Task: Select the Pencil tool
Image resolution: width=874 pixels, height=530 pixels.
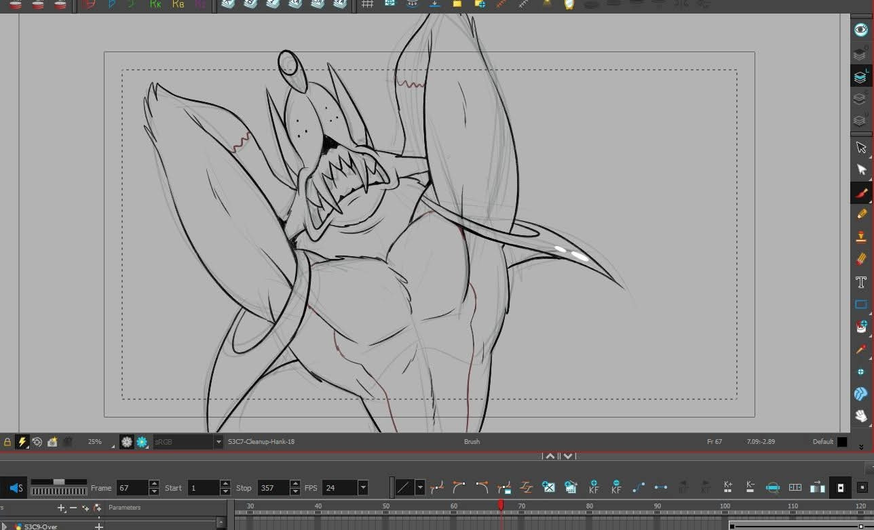Action: (x=861, y=214)
